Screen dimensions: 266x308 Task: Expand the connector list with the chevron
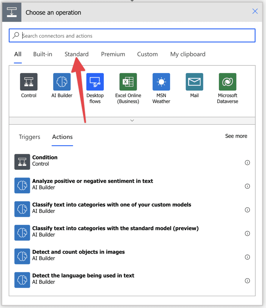(132, 120)
